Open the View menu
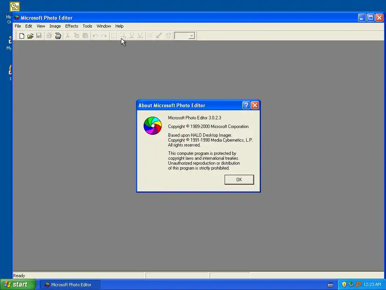386x290 pixels. click(41, 26)
